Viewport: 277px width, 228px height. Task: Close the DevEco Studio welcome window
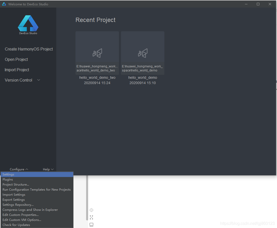(x=270, y=4)
